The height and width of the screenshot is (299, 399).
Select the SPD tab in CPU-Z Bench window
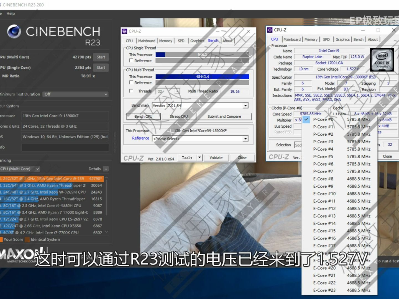pos(181,41)
